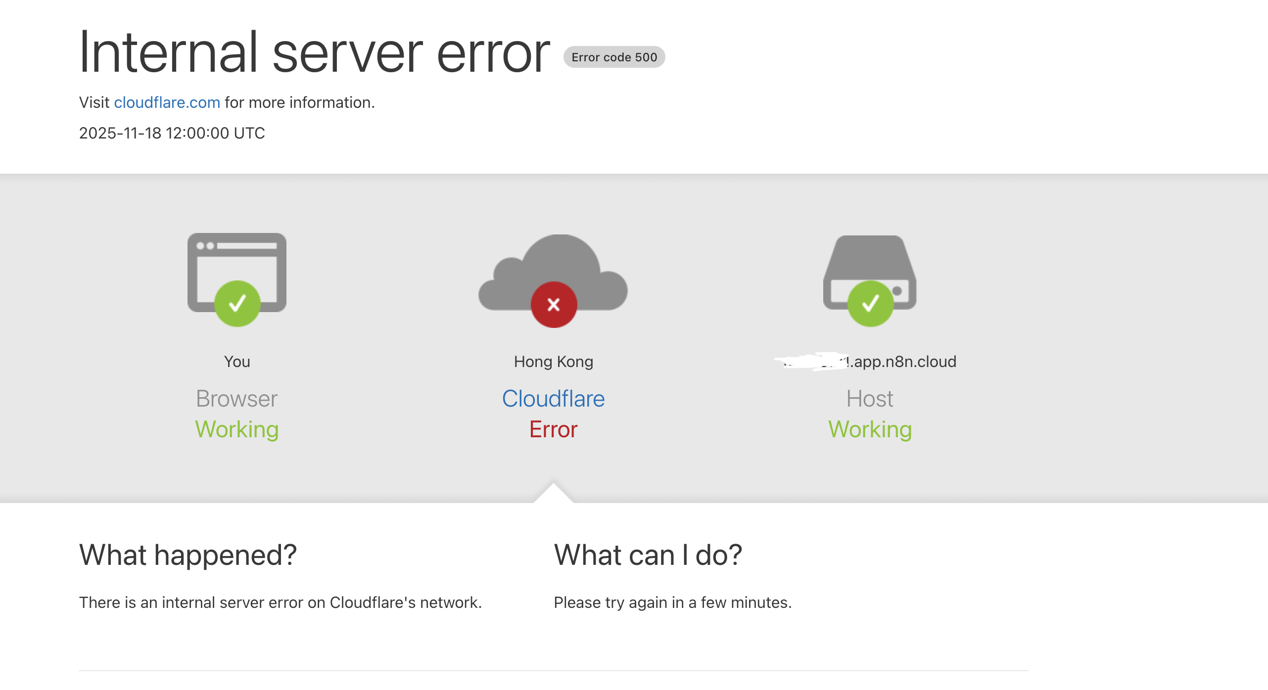Click the 'Please try again in a few minutes' text

coord(672,602)
